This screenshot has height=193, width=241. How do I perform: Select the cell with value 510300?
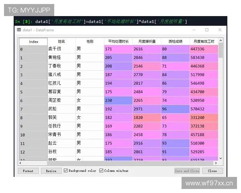click(x=204, y=143)
